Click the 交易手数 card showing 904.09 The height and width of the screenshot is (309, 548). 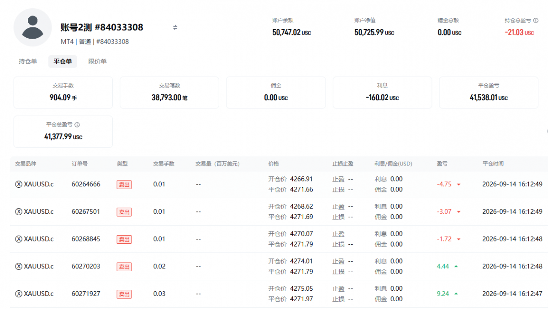click(x=63, y=93)
